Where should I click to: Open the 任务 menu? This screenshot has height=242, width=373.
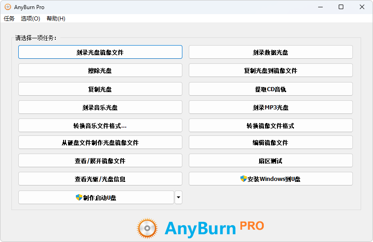9,19
